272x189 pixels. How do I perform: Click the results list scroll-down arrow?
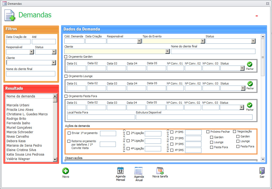click(x=55, y=160)
